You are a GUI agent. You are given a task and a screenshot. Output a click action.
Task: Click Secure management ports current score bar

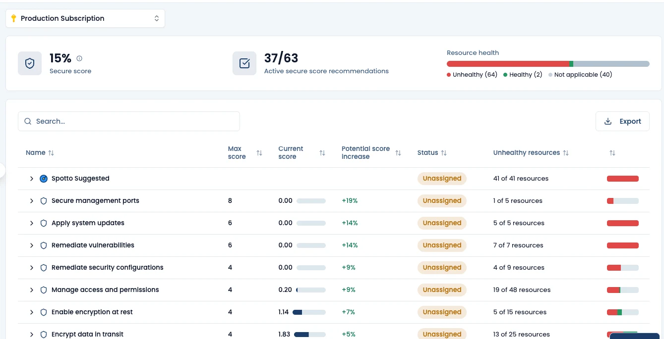tap(311, 201)
